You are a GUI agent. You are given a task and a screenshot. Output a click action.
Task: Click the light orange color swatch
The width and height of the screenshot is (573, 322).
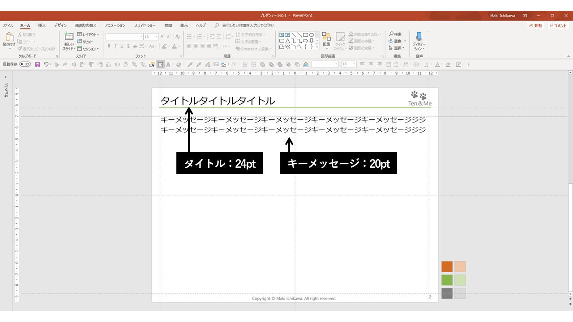[460, 267]
